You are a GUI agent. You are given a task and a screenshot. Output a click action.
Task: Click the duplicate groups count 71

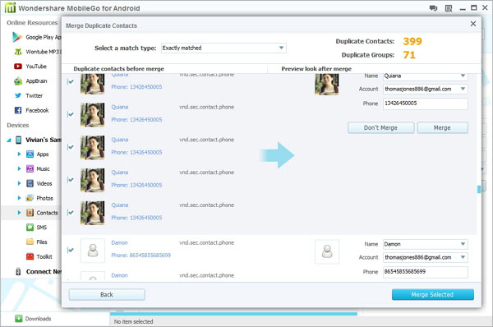click(409, 55)
